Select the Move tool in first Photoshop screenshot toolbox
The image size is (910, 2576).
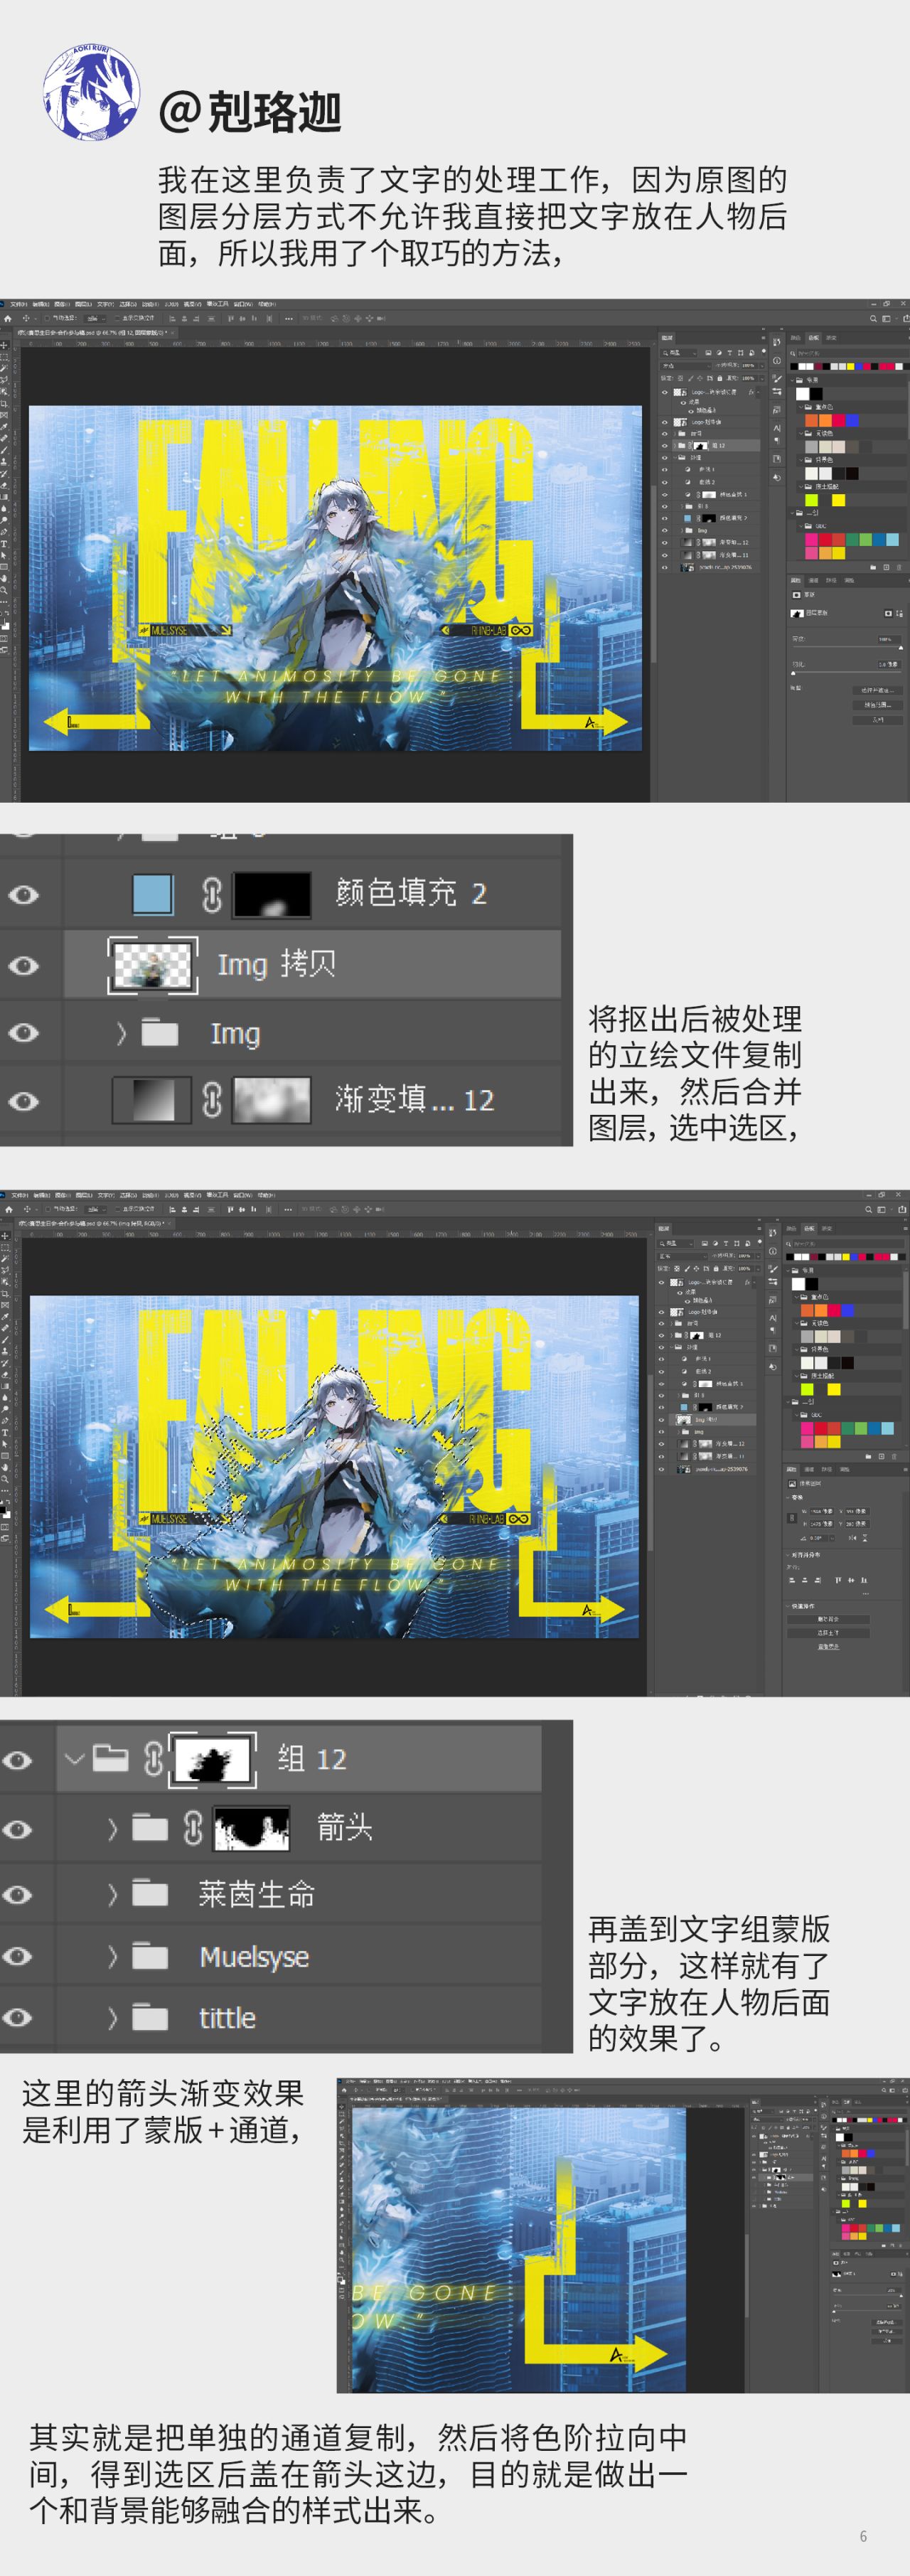[5, 345]
